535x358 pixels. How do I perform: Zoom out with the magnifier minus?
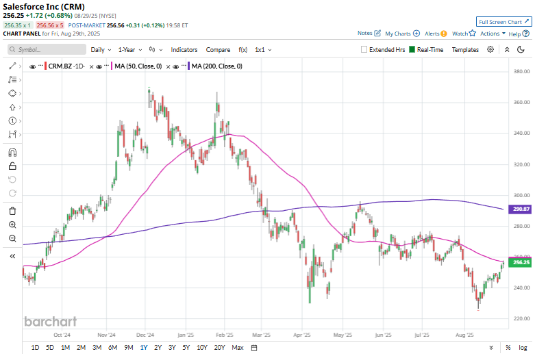[12, 238]
